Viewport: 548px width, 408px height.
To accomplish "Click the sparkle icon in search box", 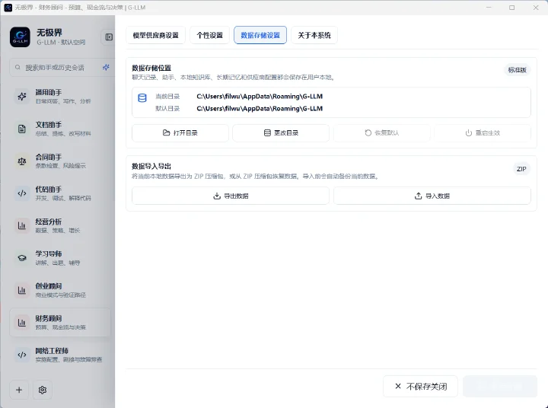I will pos(106,68).
